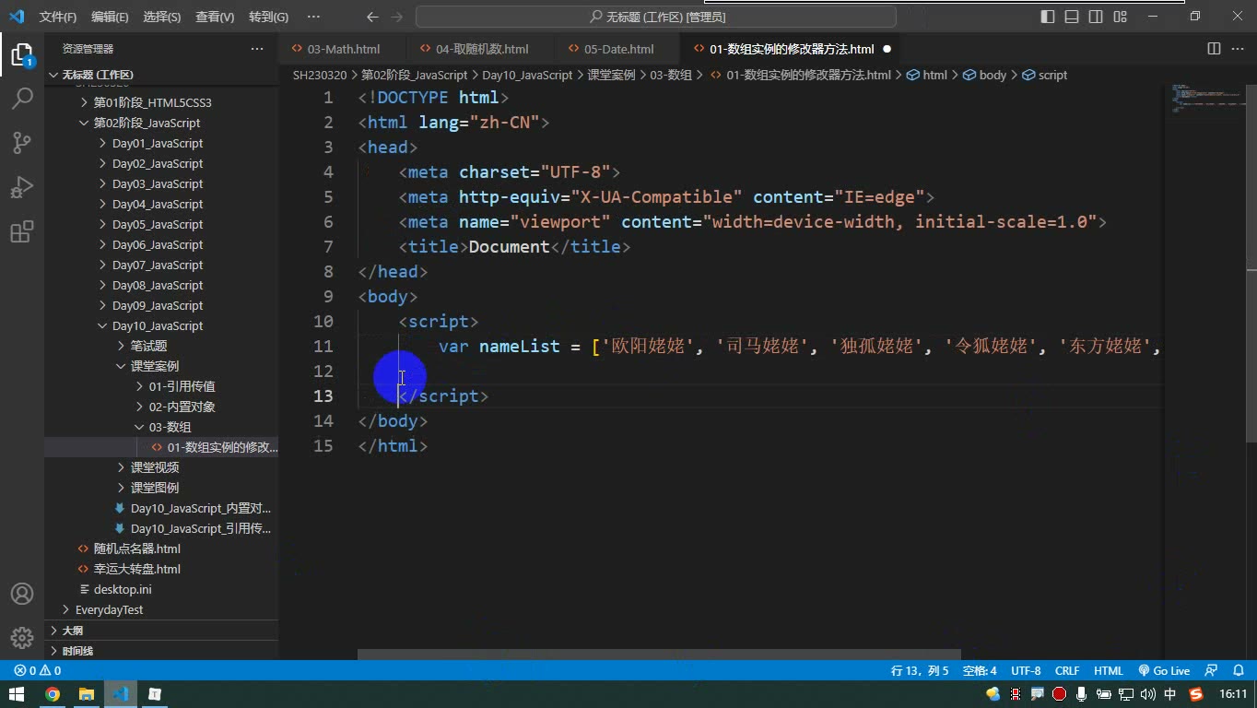Open the Manage gear menu
This screenshot has height=708, width=1257.
[21, 637]
